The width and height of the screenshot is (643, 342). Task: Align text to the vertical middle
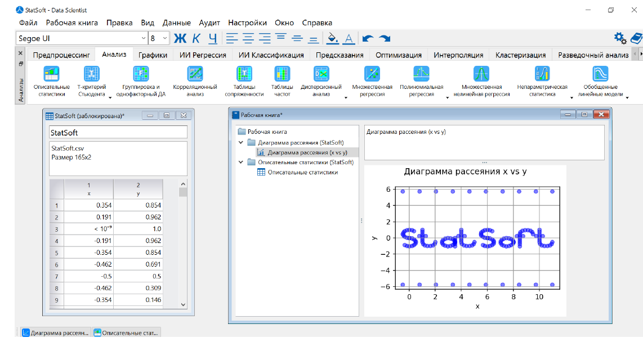point(297,38)
